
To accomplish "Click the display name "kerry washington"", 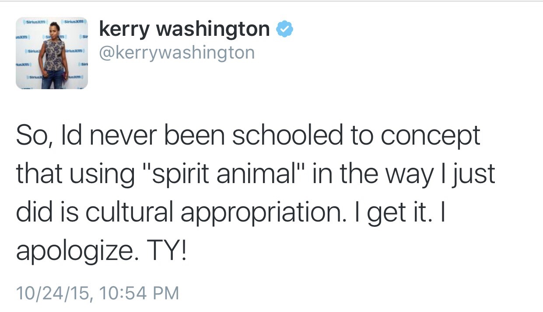I will click(x=184, y=29).
